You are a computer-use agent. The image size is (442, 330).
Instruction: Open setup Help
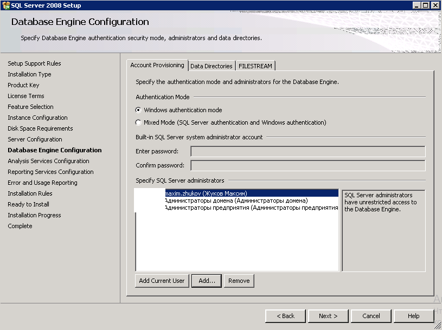[x=414, y=316]
